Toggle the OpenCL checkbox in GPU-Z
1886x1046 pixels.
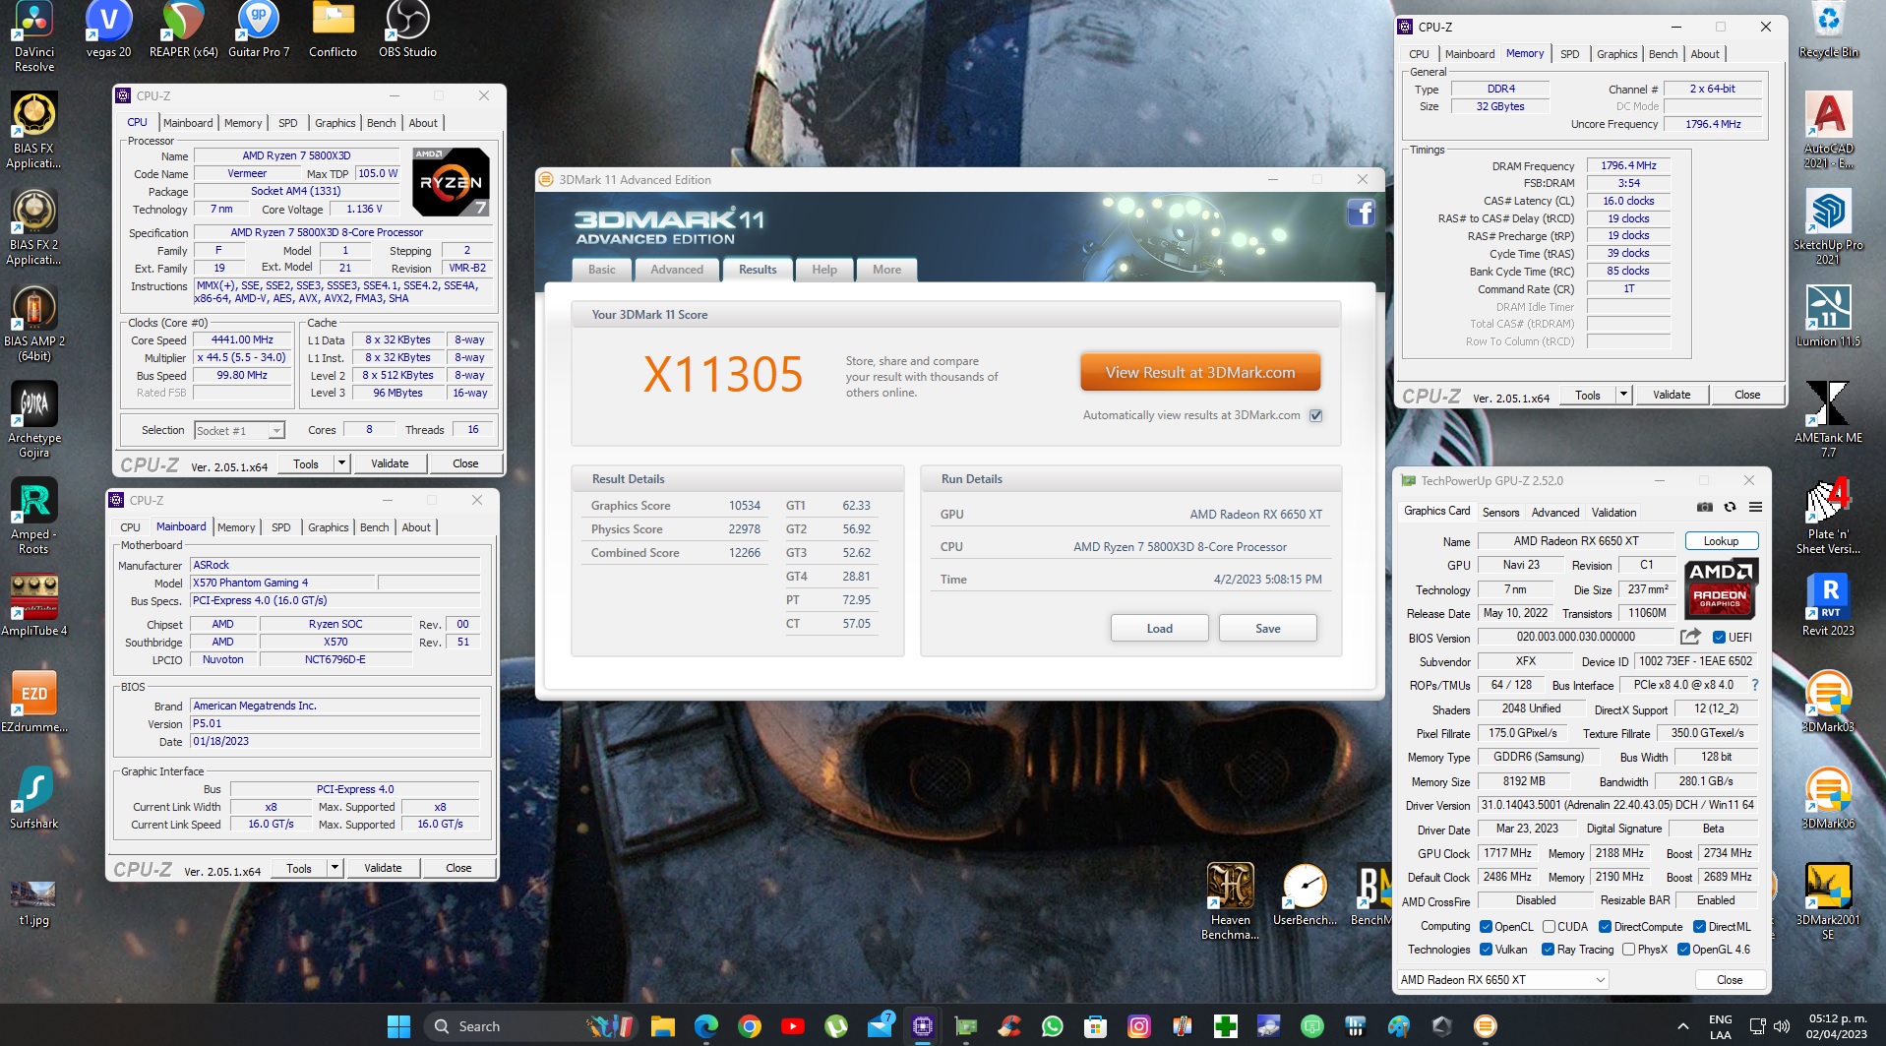point(1486,926)
